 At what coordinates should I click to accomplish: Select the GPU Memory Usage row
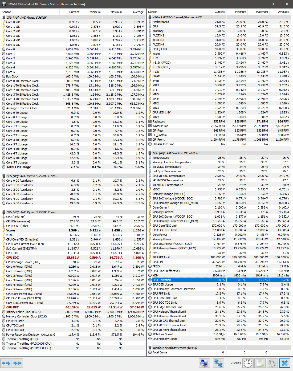click(x=219, y=339)
